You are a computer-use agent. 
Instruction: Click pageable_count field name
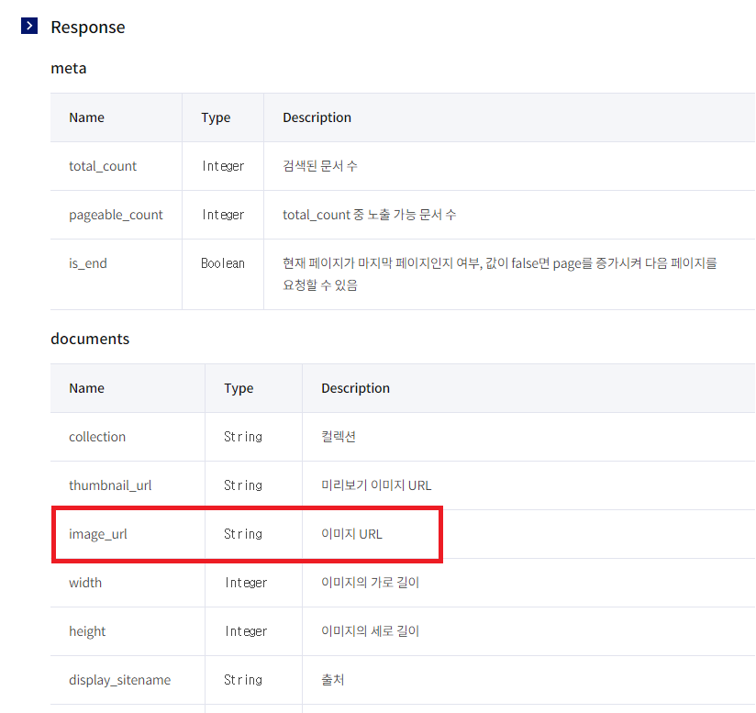coord(116,215)
